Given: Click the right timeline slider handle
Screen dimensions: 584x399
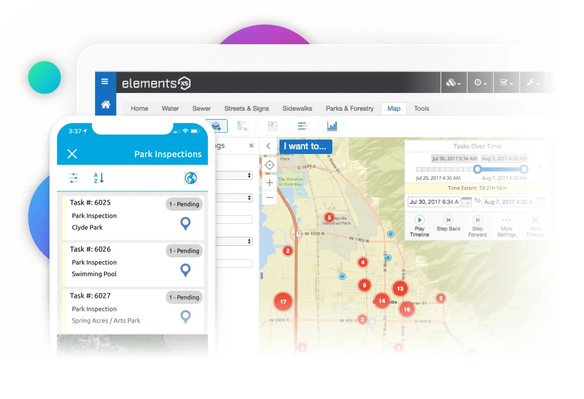Looking at the screenshot, I should pos(524,169).
